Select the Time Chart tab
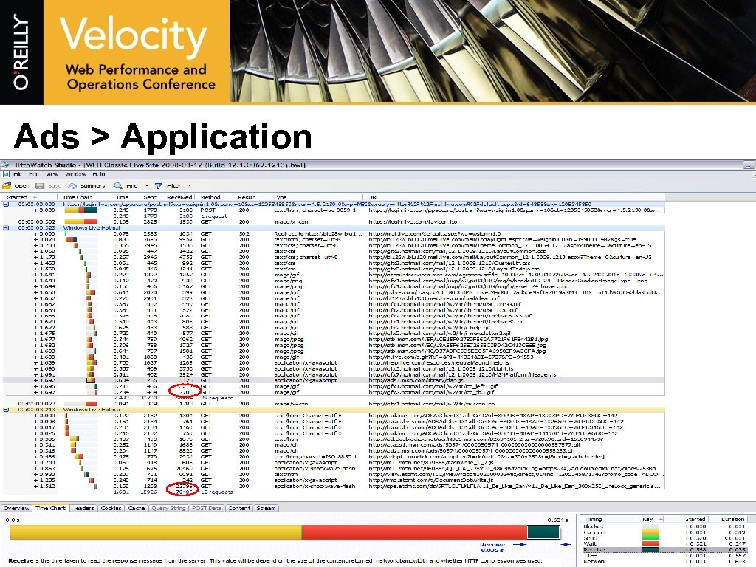 point(51,508)
